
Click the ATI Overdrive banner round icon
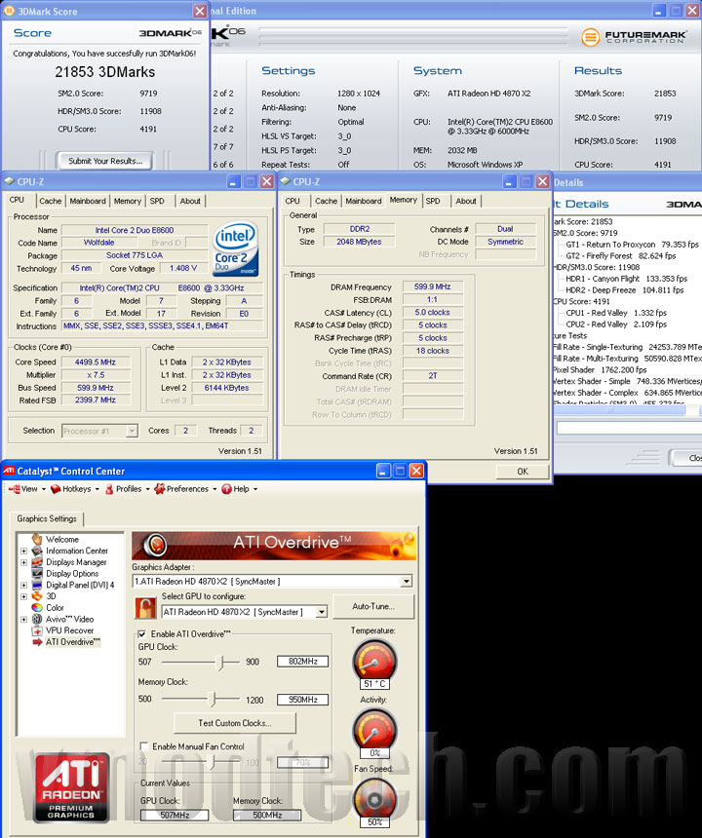[156, 545]
